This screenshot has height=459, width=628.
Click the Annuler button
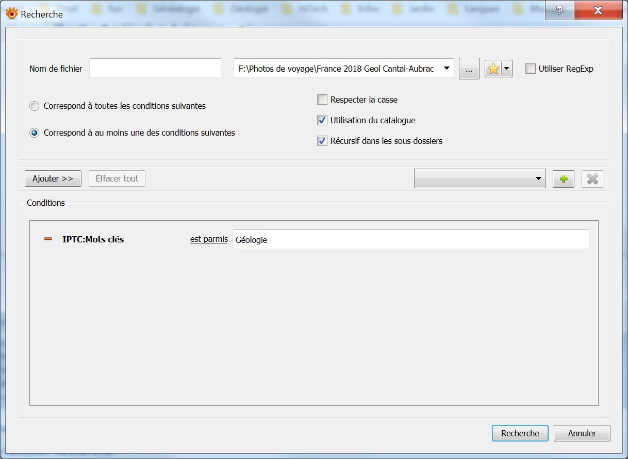click(582, 433)
